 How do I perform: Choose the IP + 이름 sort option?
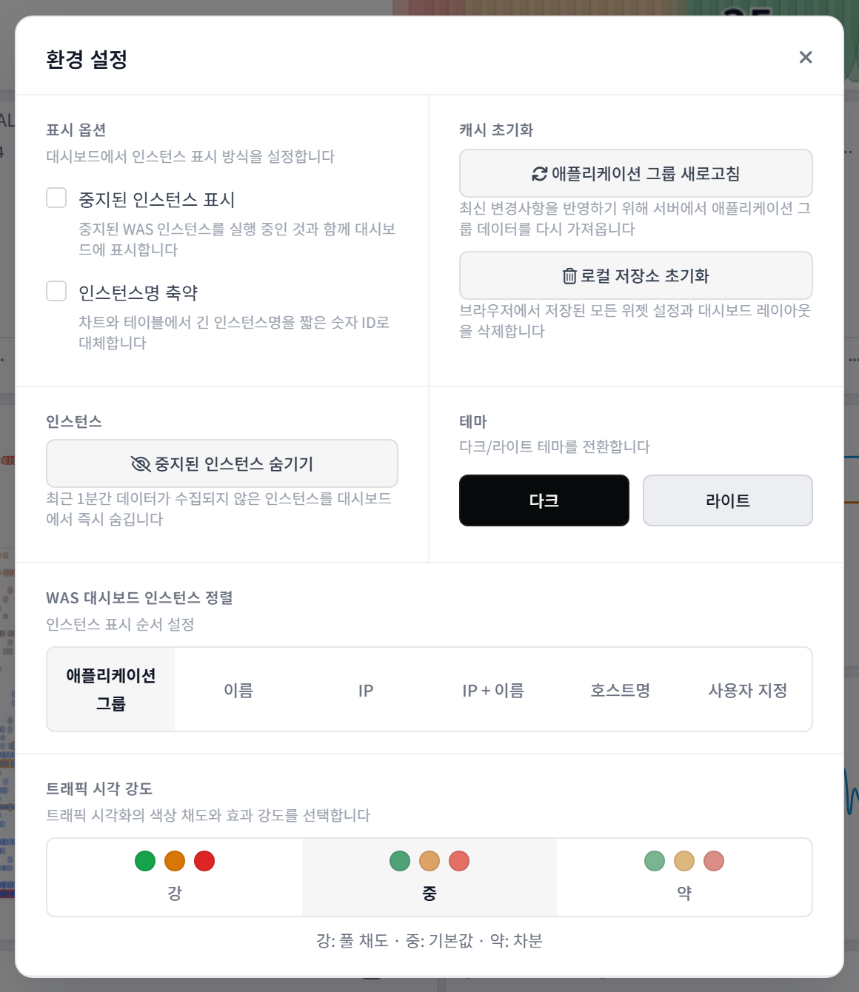493,689
